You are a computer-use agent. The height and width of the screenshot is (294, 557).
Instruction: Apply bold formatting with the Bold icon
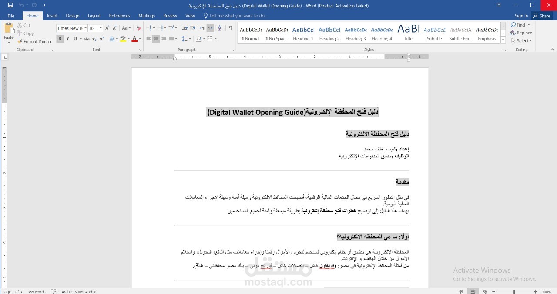tap(60, 39)
